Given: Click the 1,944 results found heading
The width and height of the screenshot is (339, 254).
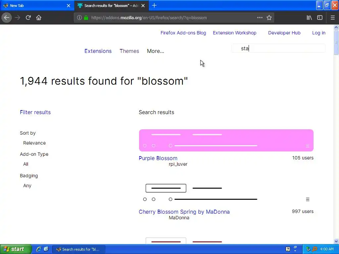Looking at the screenshot, I should point(104,81).
